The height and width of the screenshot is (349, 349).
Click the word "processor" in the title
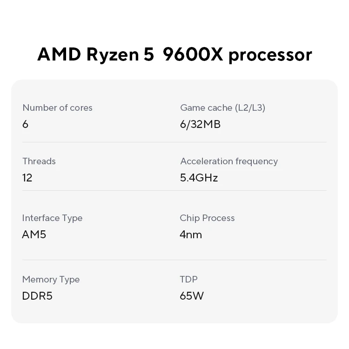coord(270,55)
